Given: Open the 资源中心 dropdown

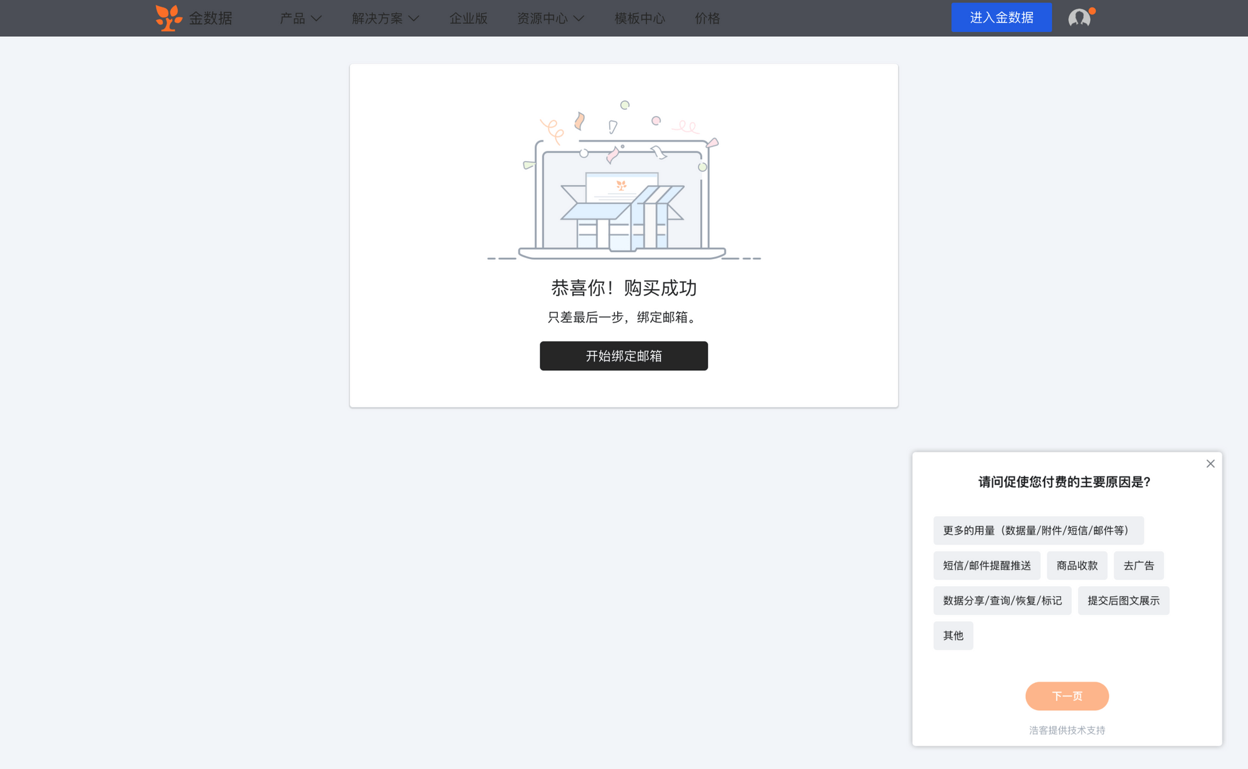Looking at the screenshot, I should click(549, 18).
